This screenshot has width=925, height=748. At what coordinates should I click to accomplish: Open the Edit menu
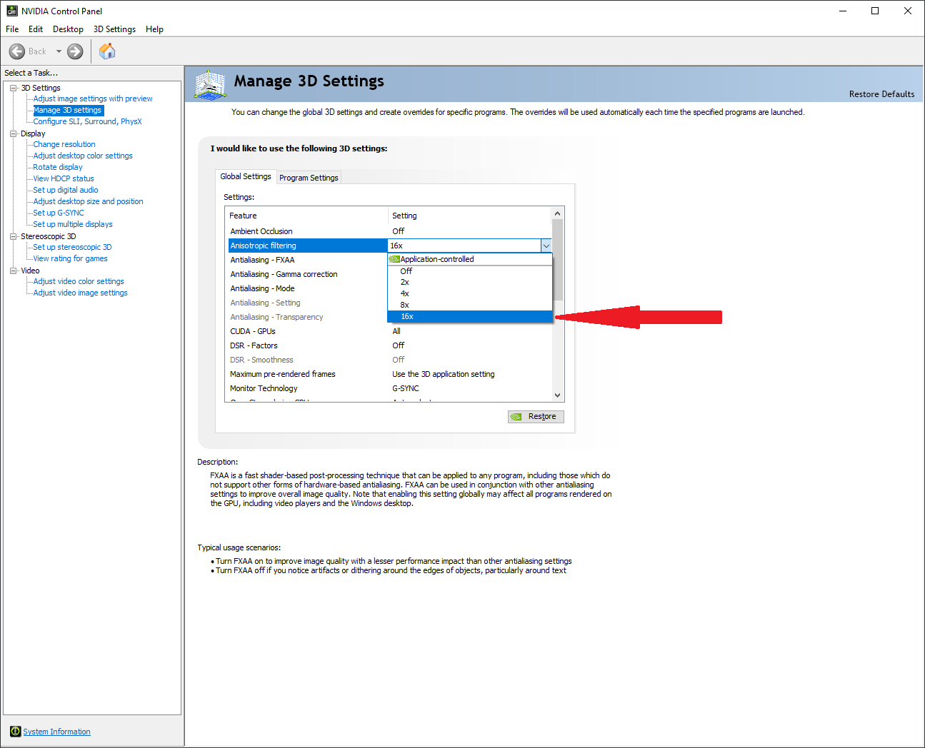[x=36, y=29]
